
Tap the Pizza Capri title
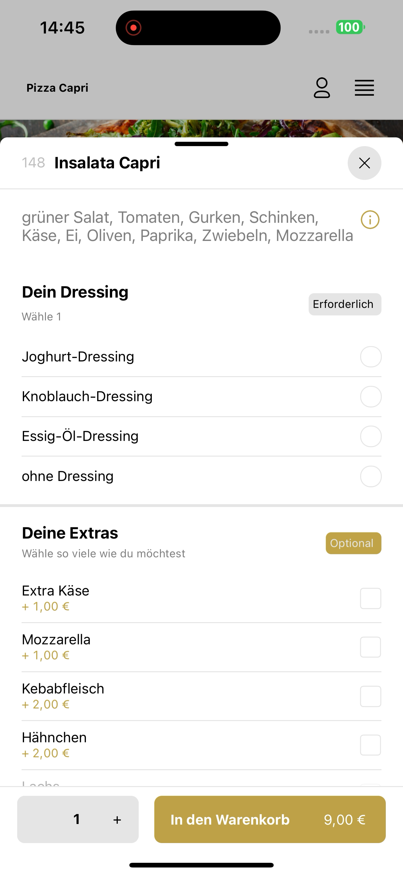tap(57, 88)
